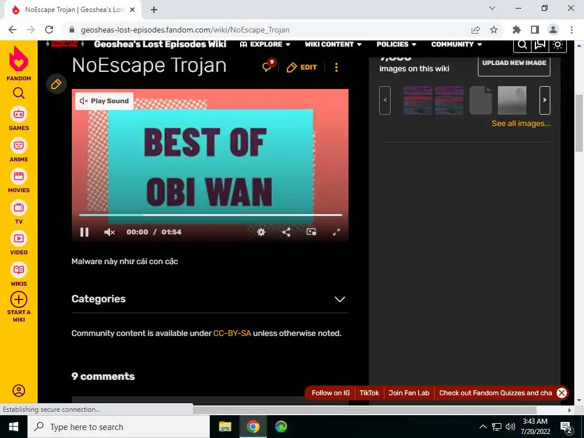Open the gray foggy image thumbnail
This screenshot has height=438, width=584.
point(512,100)
